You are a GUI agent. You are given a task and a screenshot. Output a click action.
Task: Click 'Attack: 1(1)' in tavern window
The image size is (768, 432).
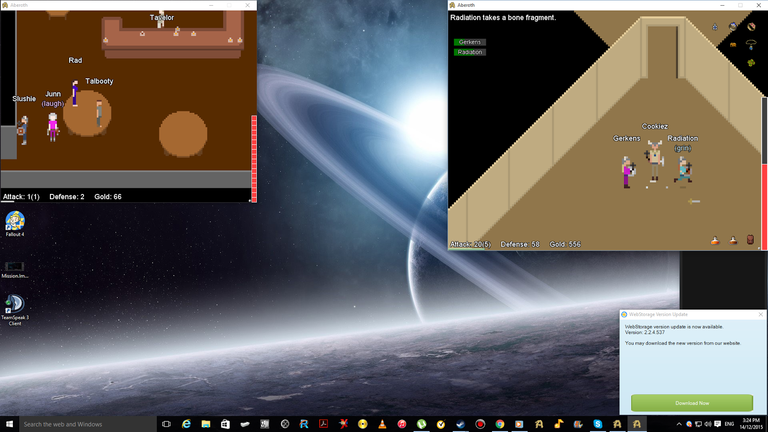(x=21, y=197)
